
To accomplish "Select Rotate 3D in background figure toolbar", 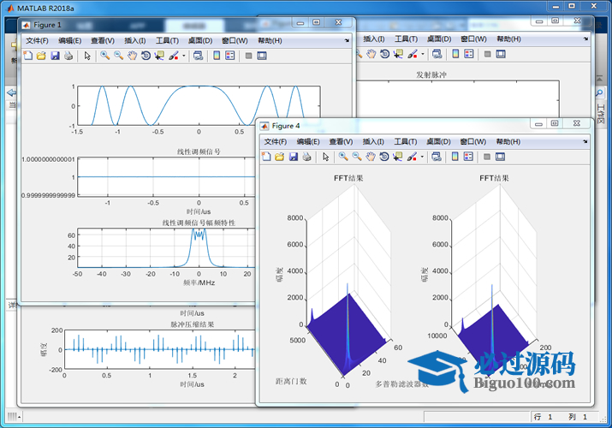I will pos(385,54).
